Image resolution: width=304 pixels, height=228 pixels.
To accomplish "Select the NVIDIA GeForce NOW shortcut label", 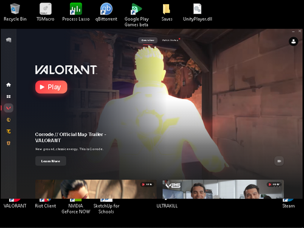I will 76,209.
